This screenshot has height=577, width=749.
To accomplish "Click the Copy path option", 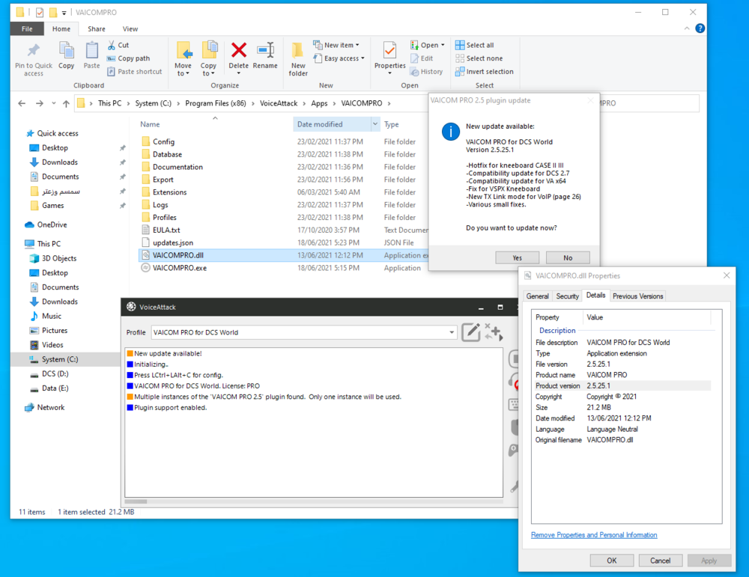I will [x=129, y=58].
